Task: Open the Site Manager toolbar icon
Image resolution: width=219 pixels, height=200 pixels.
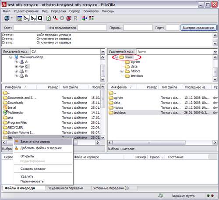Action: tap(7, 18)
